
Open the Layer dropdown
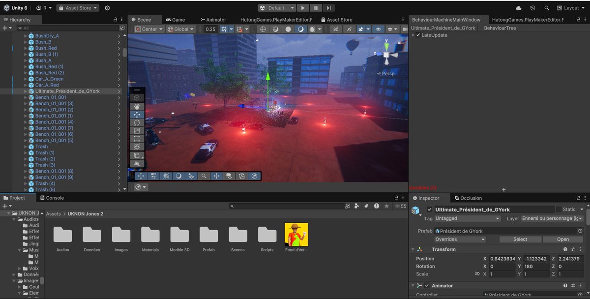coord(553,218)
